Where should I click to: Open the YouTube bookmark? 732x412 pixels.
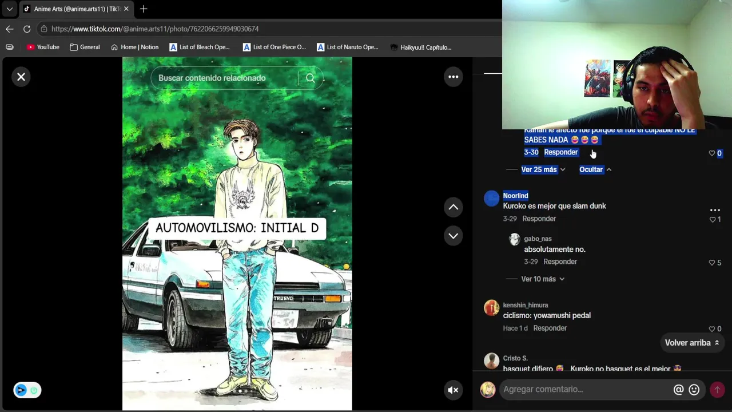43,47
